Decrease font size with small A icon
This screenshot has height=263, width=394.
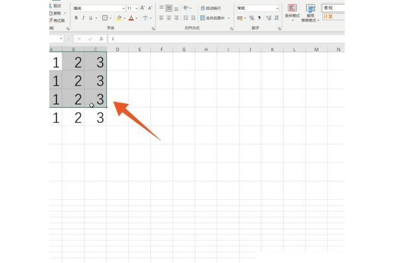(150, 8)
